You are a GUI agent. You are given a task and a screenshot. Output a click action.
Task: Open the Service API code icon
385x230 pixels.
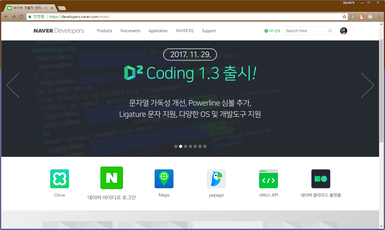(x=268, y=179)
